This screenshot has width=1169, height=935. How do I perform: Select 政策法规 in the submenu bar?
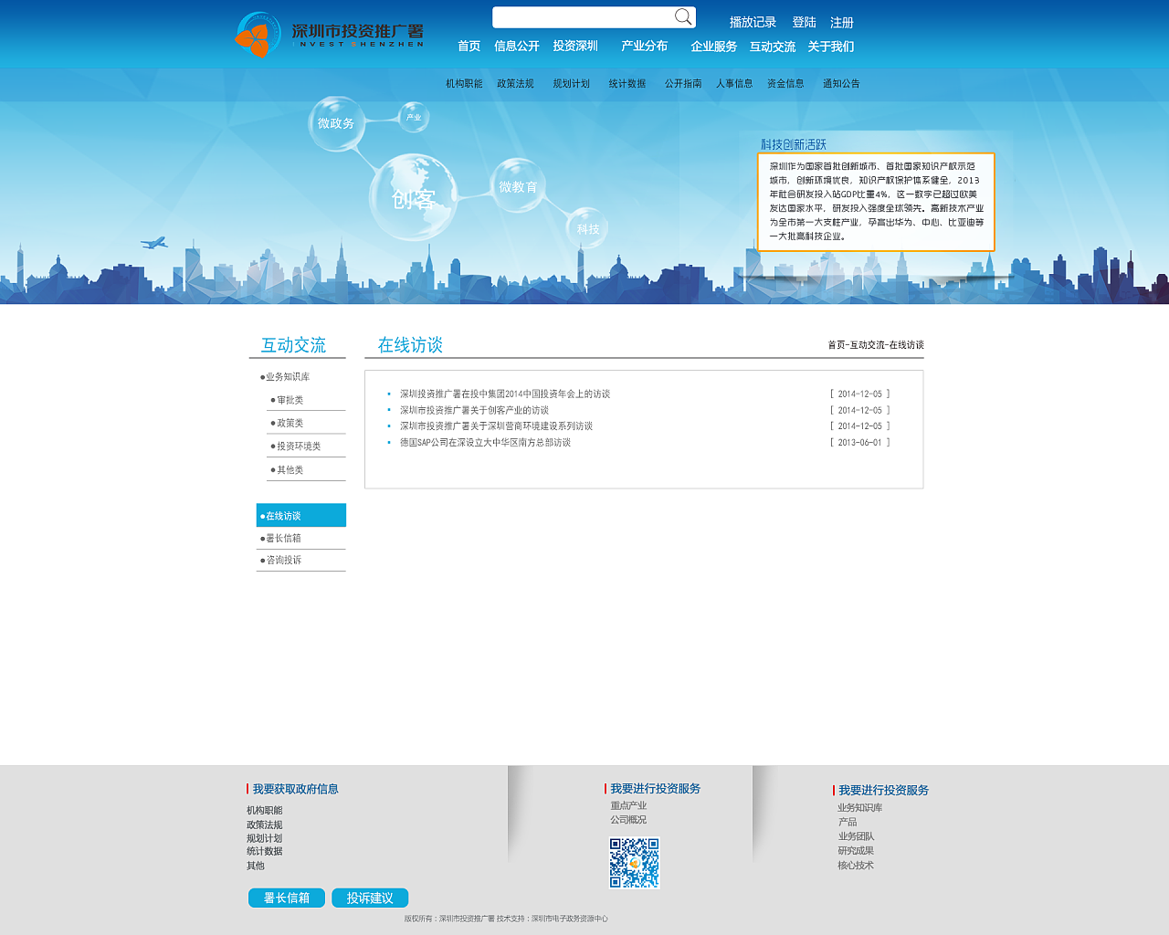tap(515, 84)
